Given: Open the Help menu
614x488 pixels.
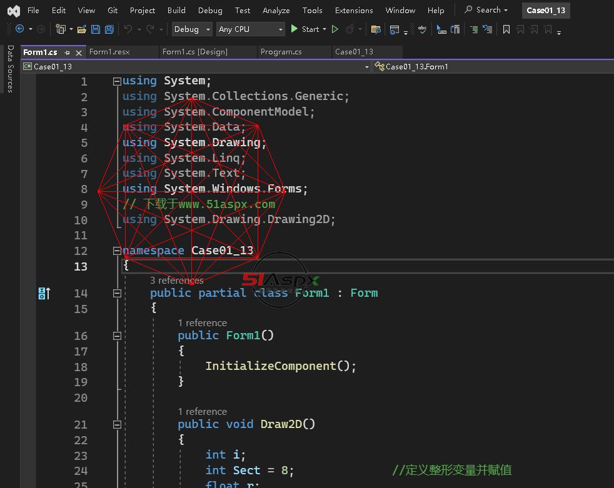Looking at the screenshot, I should tap(436, 10).
